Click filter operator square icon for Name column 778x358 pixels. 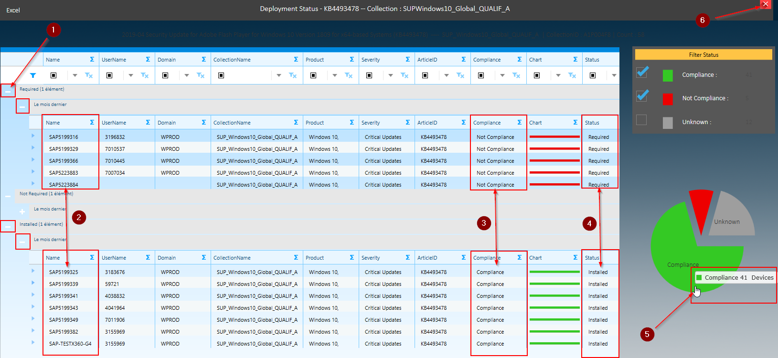click(x=53, y=75)
